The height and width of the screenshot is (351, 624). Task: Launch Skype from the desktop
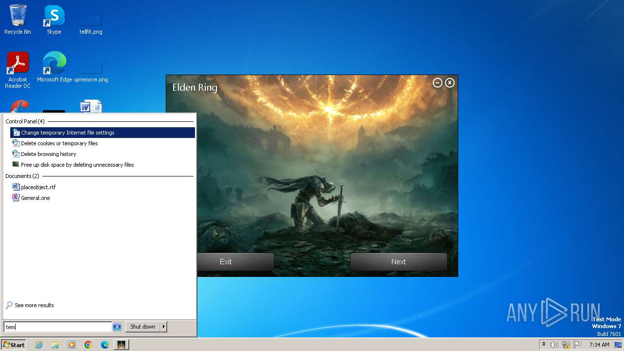point(54,19)
